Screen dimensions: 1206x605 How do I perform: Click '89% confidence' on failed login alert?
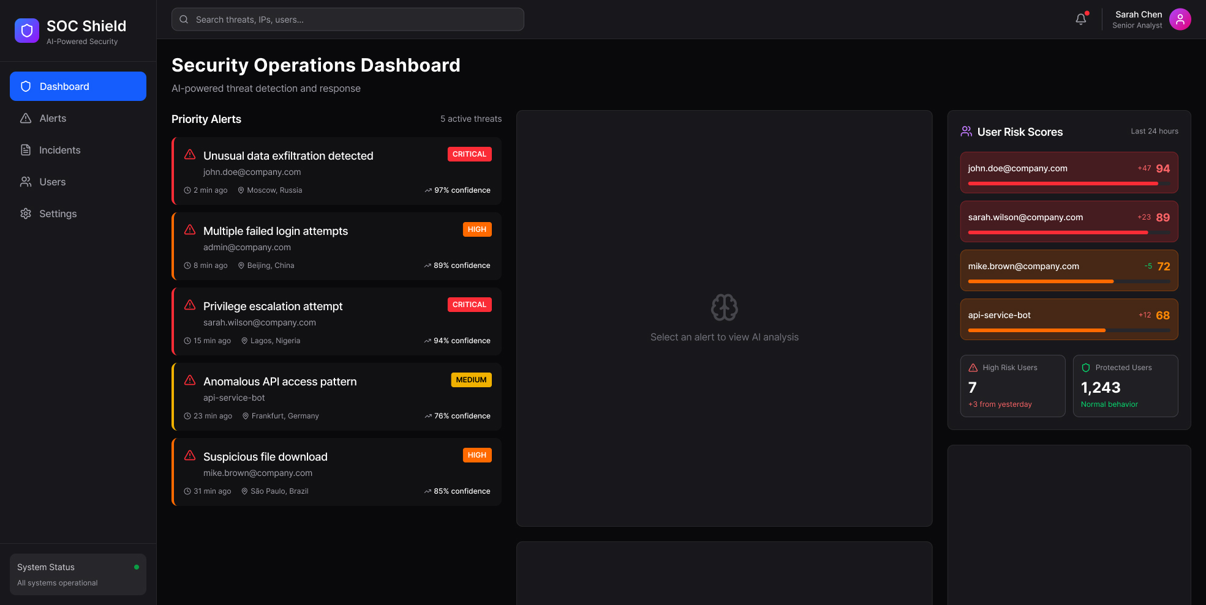pyautogui.click(x=462, y=265)
